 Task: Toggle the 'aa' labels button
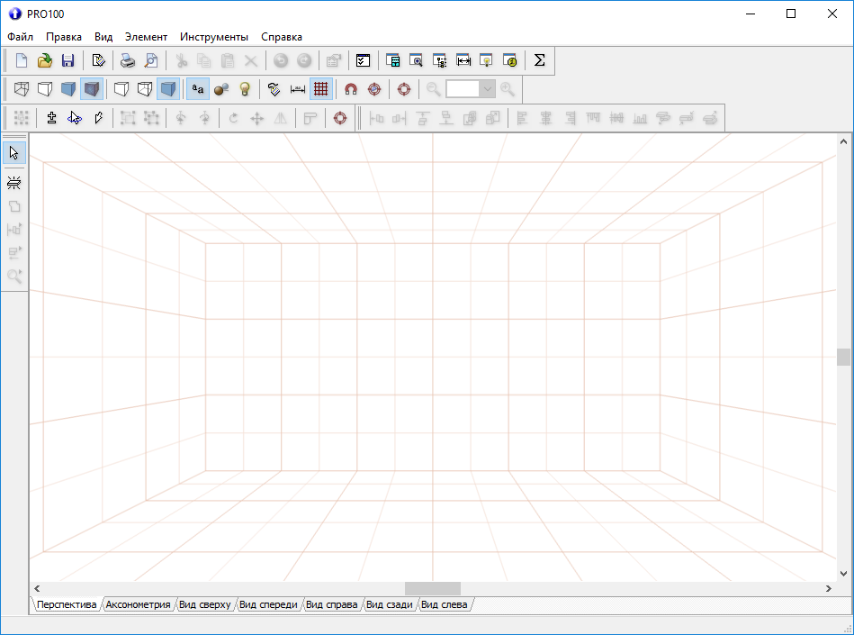point(197,89)
